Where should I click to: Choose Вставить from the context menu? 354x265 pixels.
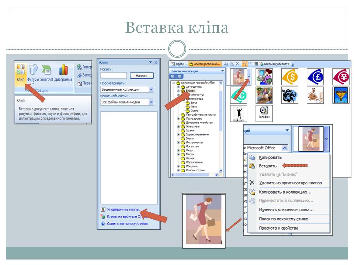268,166
